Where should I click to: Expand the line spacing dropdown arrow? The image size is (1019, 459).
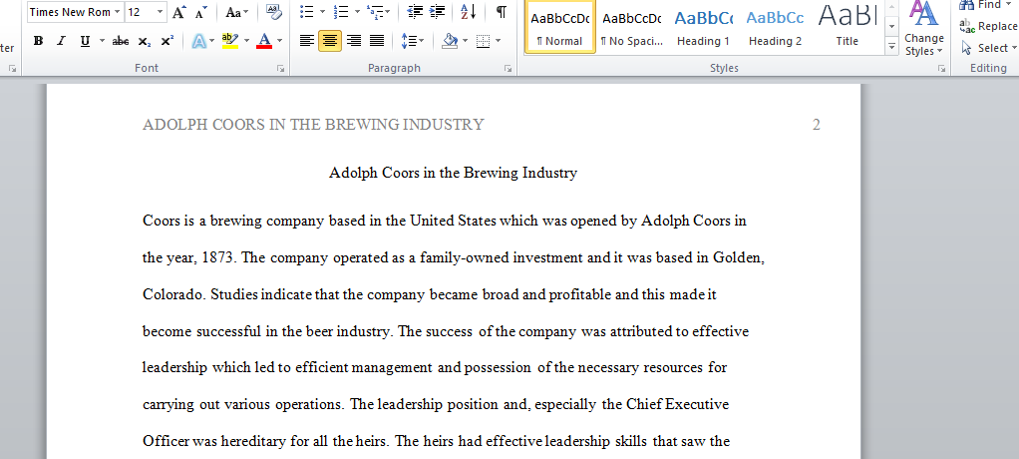click(421, 41)
